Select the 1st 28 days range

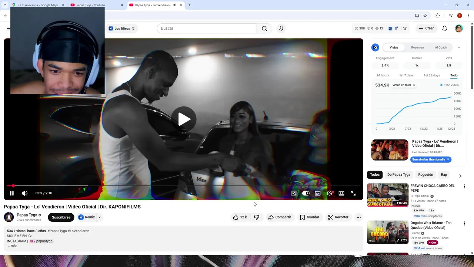(432, 76)
